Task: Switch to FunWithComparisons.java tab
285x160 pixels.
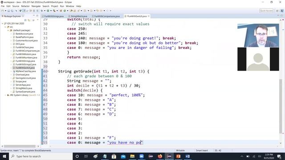Action: pyautogui.click(x=106, y=16)
